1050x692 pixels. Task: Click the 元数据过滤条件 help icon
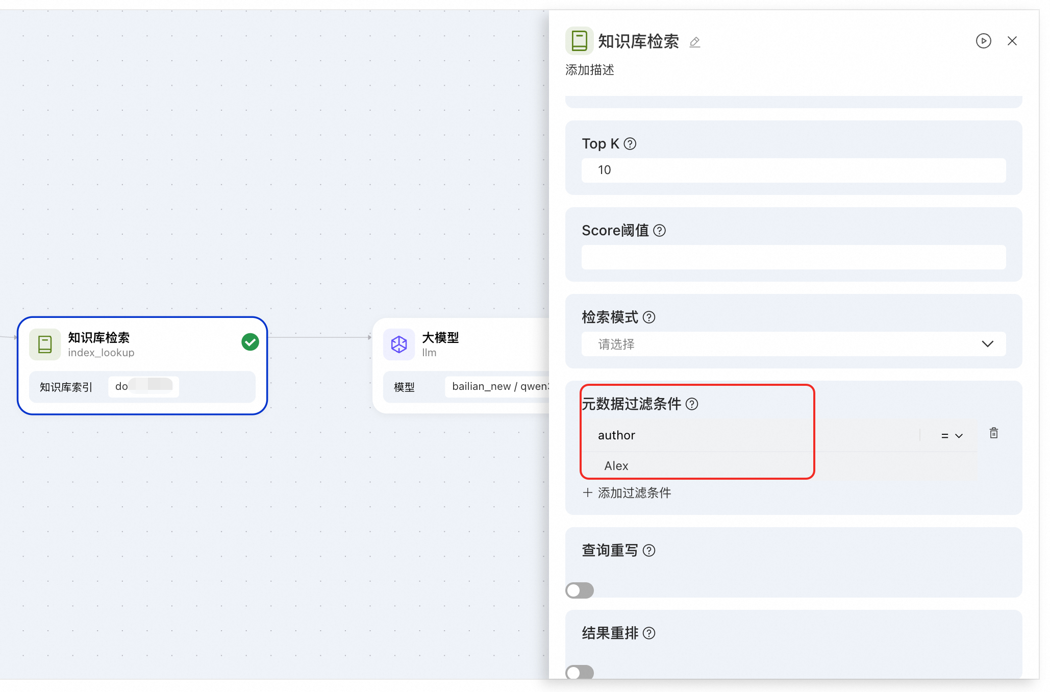(692, 404)
